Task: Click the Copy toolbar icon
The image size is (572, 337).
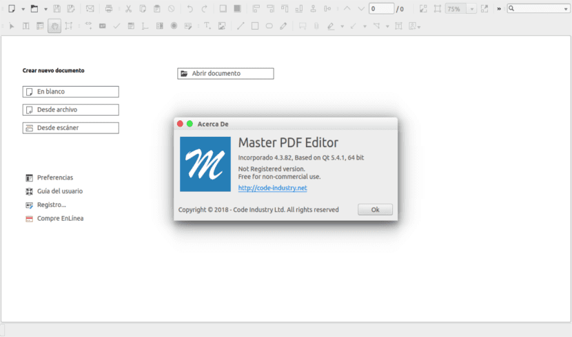Action: click(x=143, y=9)
